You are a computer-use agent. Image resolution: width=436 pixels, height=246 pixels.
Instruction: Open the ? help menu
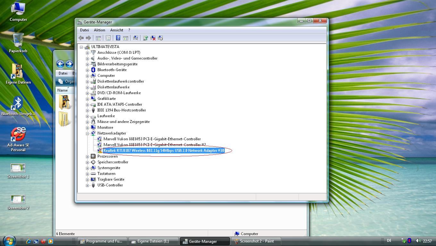coord(129,30)
